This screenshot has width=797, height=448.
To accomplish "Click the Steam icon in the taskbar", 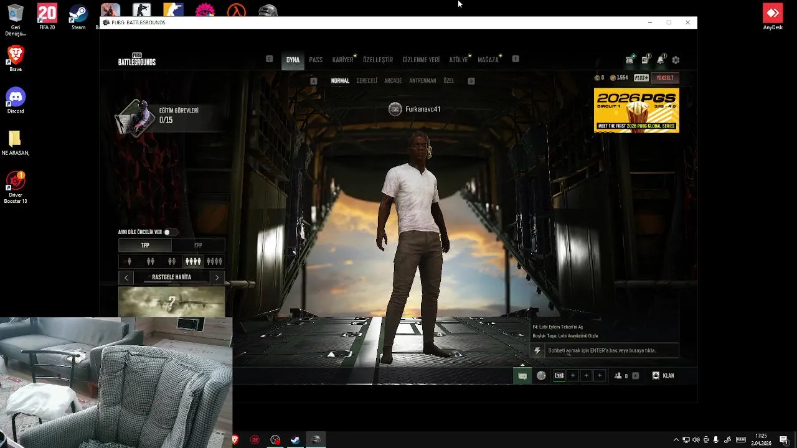I will point(295,440).
